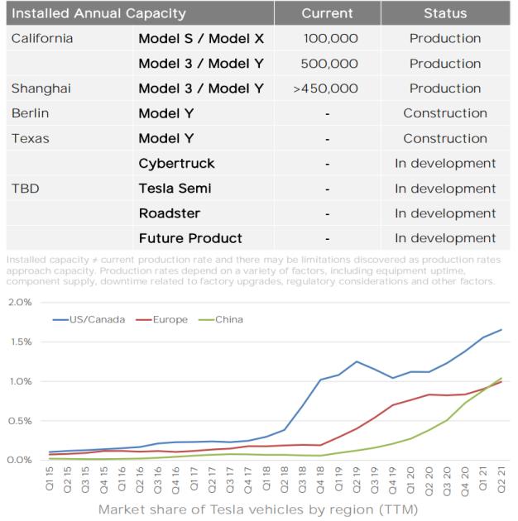Select the California row label
518x521 pixels.
(x=42, y=38)
